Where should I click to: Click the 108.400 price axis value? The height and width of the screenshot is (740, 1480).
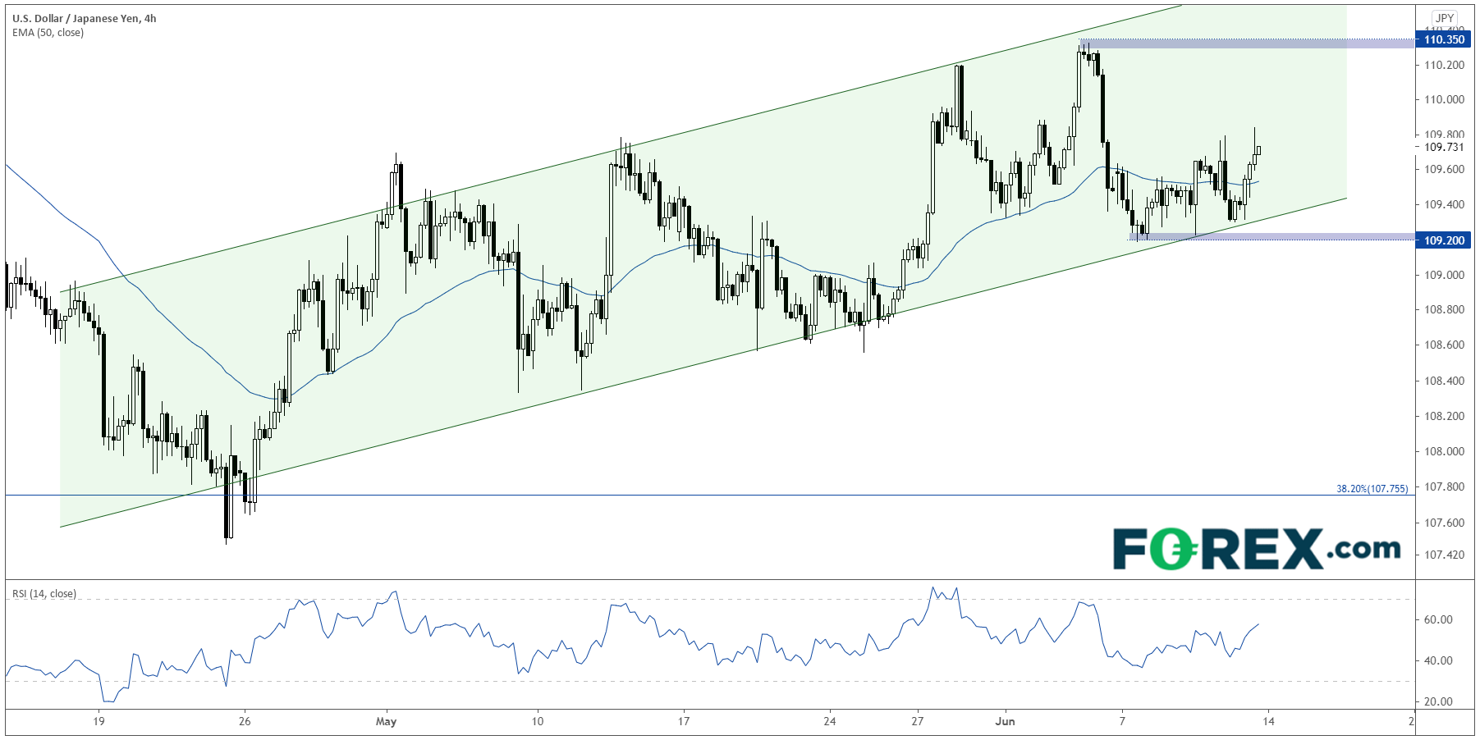coord(1444,381)
